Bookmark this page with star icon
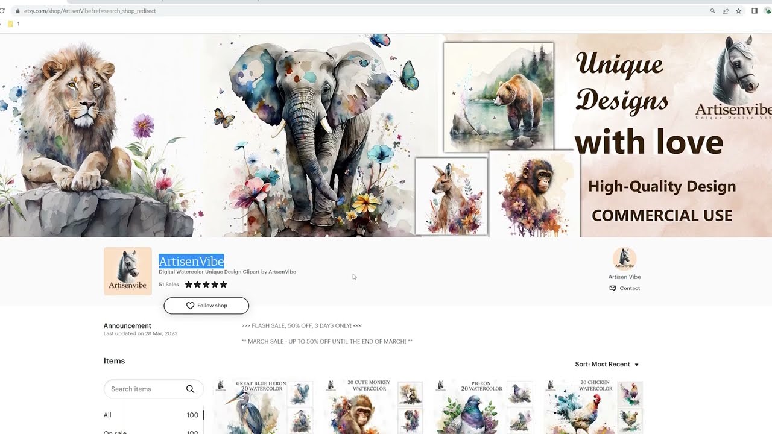Viewport: 772px width, 434px height. point(738,11)
